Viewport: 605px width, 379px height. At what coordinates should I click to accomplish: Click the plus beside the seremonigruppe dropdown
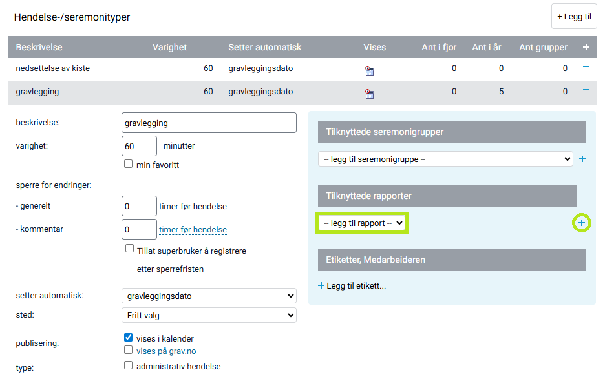(x=581, y=158)
